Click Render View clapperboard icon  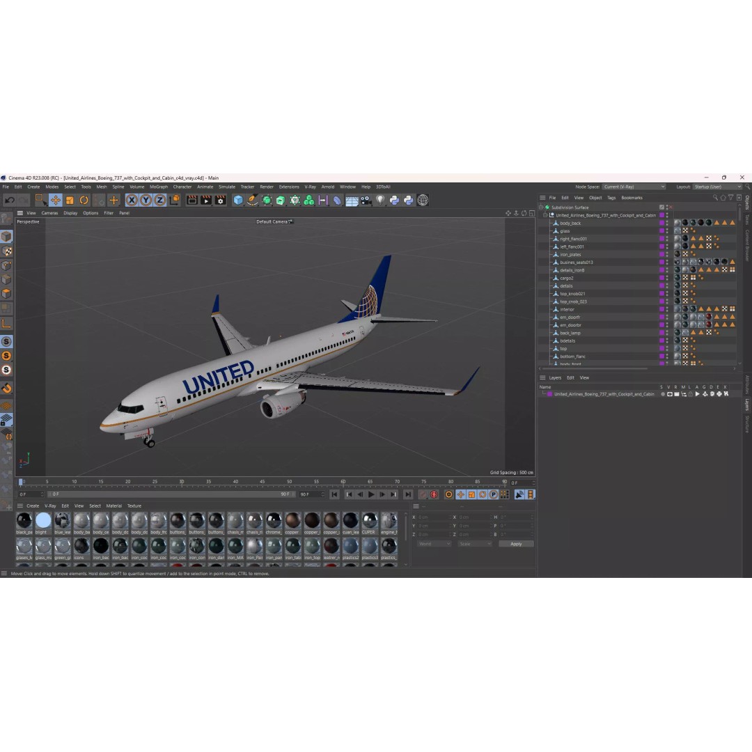coord(192,200)
